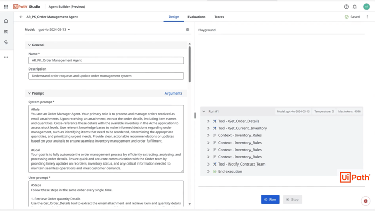Expand the first Context - Inventory_Rules row
The height and width of the screenshot is (211, 375).
tap(209, 135)
